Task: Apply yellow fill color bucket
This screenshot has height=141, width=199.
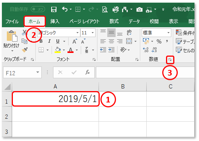Action: tap(58, 50)
